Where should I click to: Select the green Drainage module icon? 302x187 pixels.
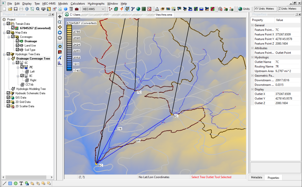pos(116,9)
